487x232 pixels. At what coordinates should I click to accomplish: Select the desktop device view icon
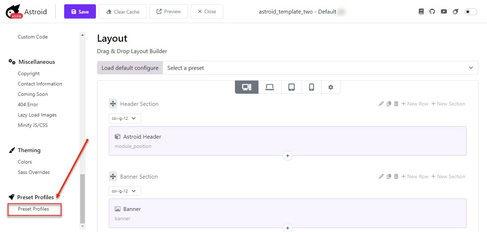[247, 87]
